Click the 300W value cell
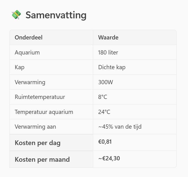Image resolution: width=188 pixels, height=177 pixels. tap(106, 82)
